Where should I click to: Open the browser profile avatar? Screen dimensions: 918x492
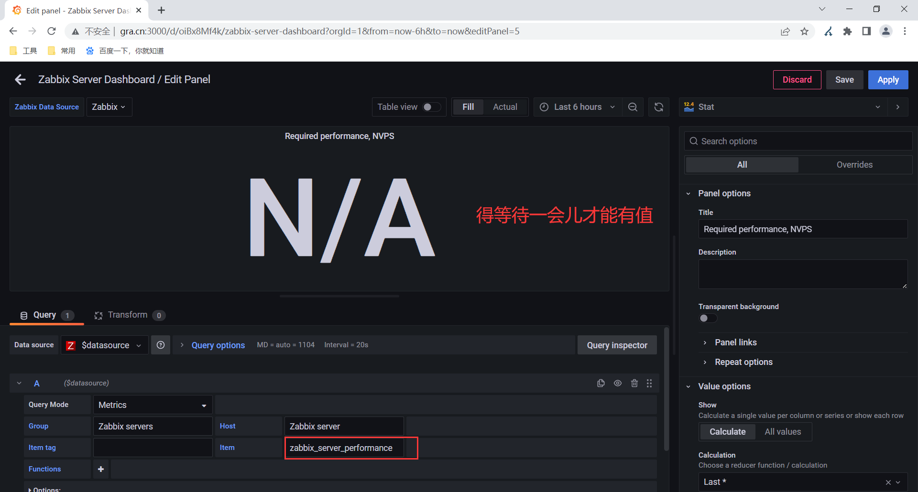885,31
